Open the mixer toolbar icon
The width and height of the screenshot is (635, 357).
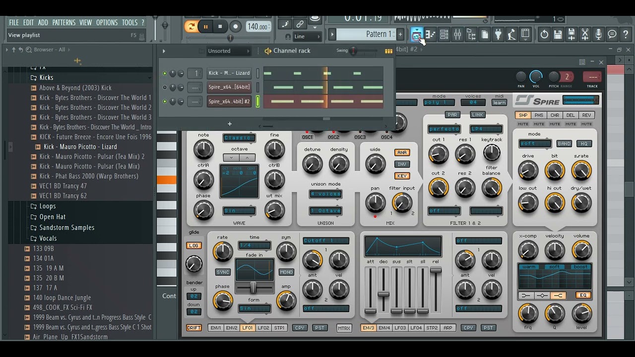point(457,34)
